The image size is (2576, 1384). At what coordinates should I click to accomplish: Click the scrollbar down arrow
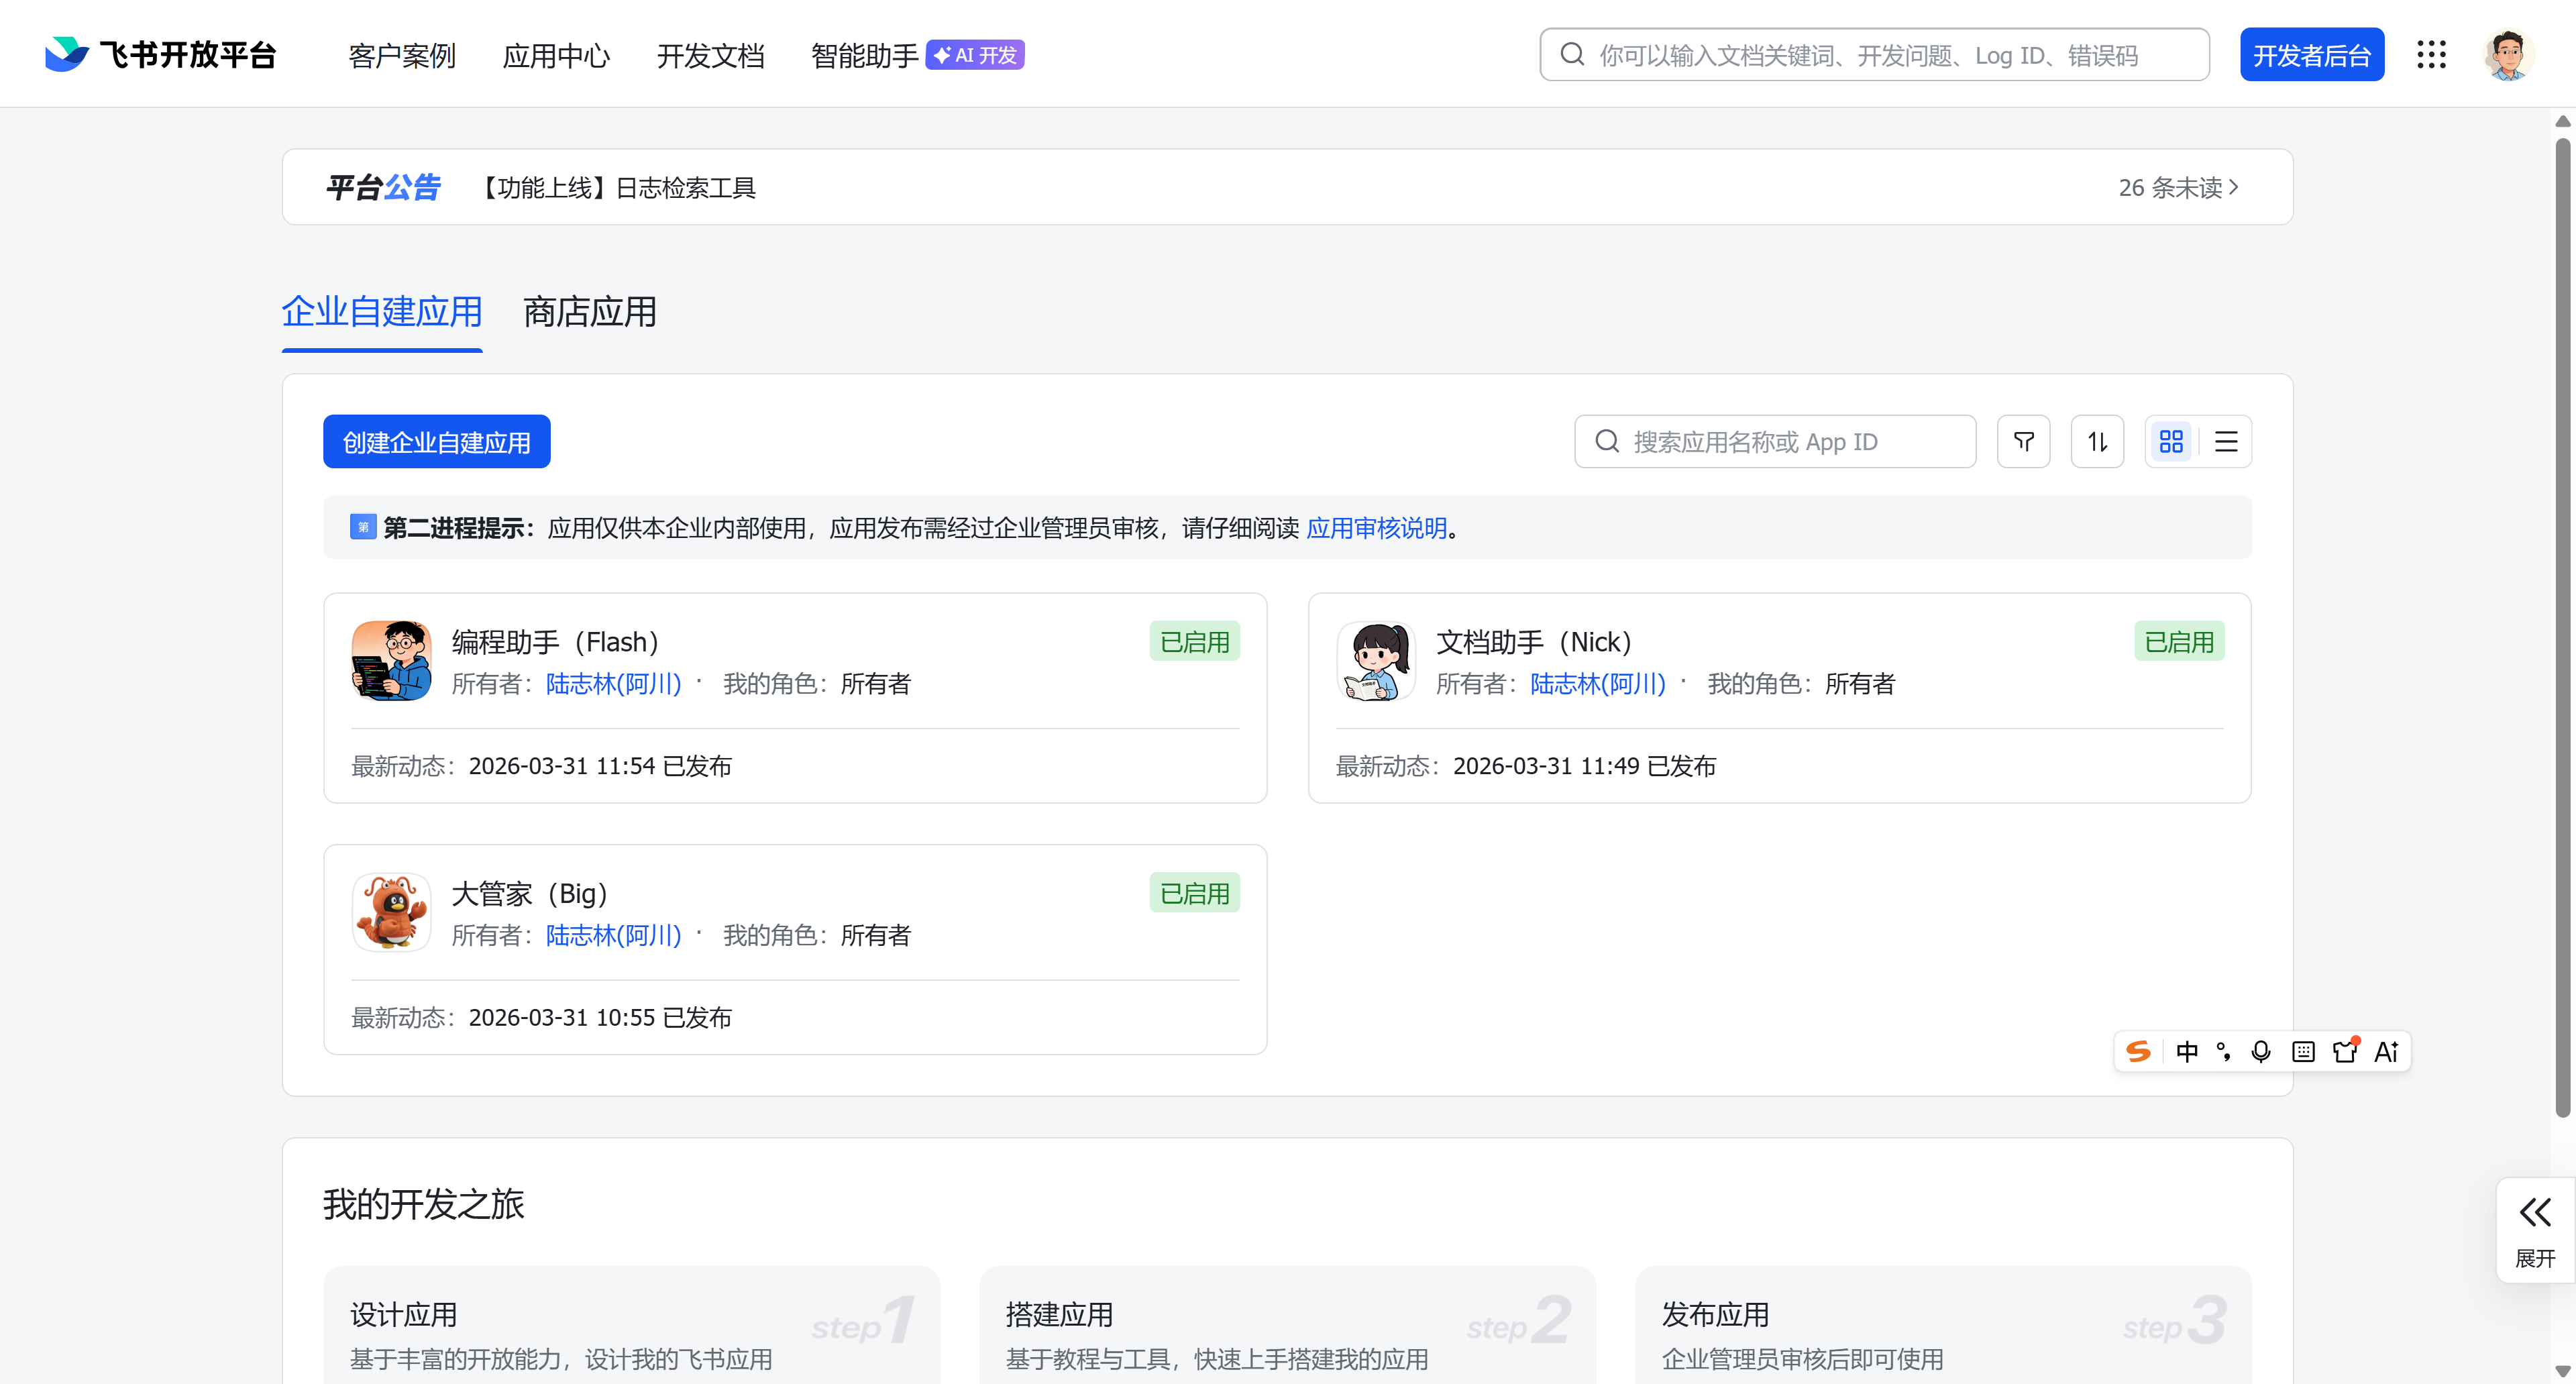click(2563, 1371)
